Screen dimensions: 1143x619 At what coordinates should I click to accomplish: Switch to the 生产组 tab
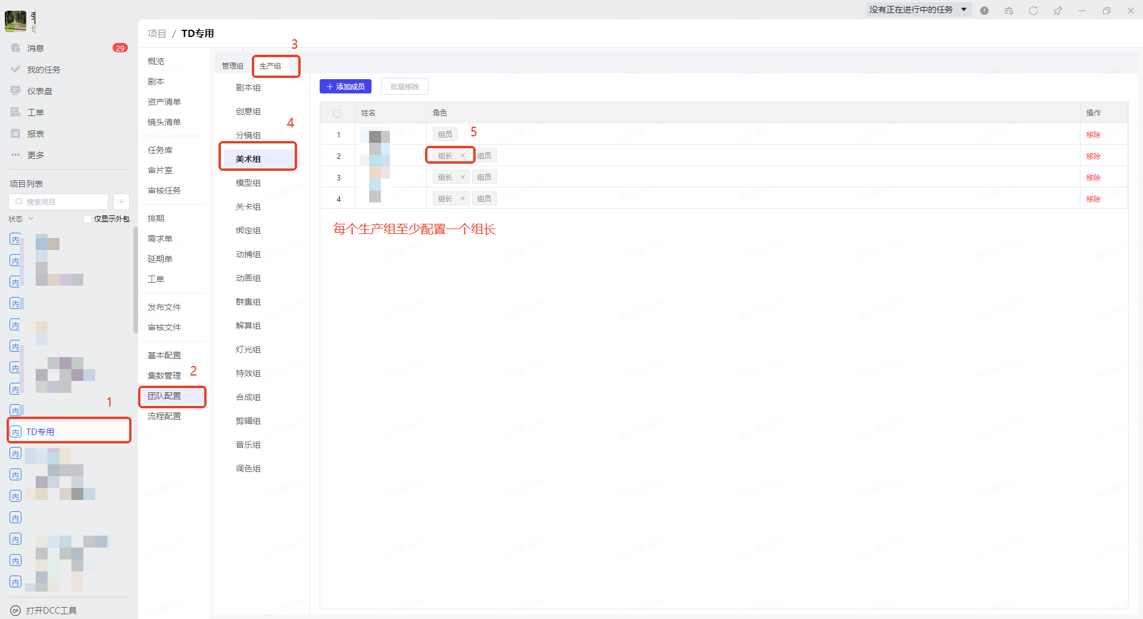click(270, 66)
